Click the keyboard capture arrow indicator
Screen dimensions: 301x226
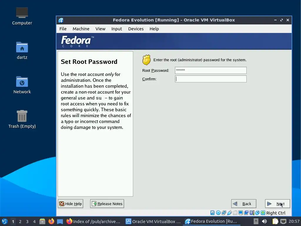[x=263, y=213]
